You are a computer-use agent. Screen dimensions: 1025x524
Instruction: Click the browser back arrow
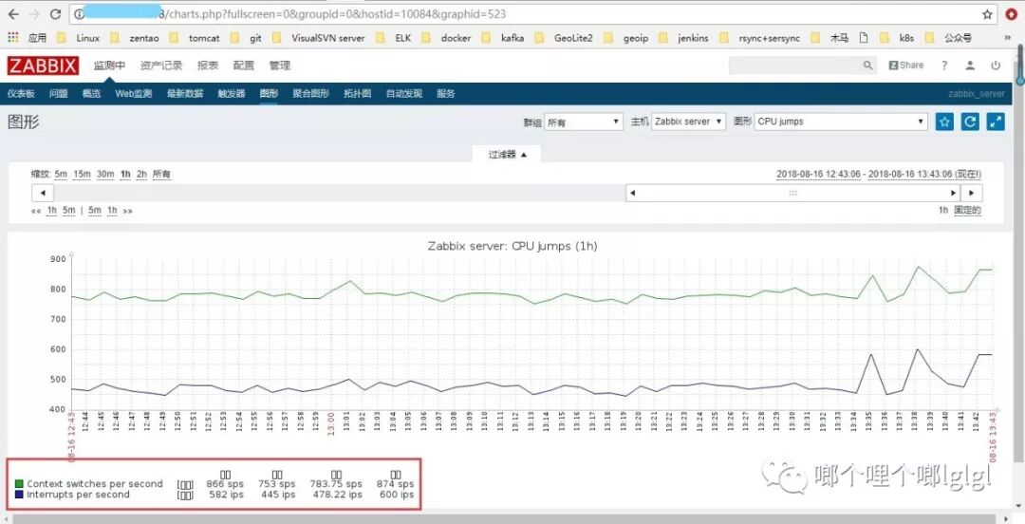[13, 13]
